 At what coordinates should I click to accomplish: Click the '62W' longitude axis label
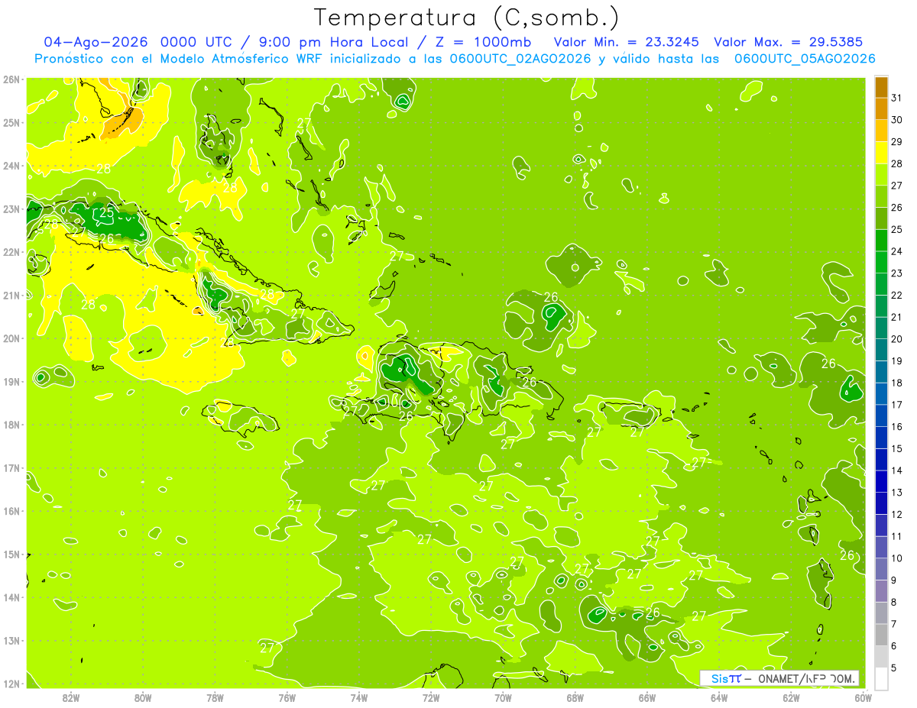(x=792, y=697)
